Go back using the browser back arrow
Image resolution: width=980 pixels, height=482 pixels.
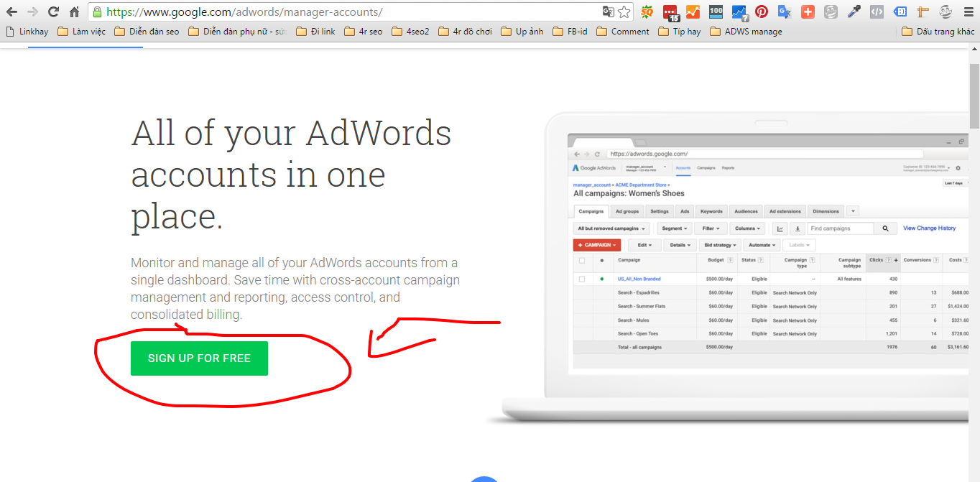pos(11,11)
